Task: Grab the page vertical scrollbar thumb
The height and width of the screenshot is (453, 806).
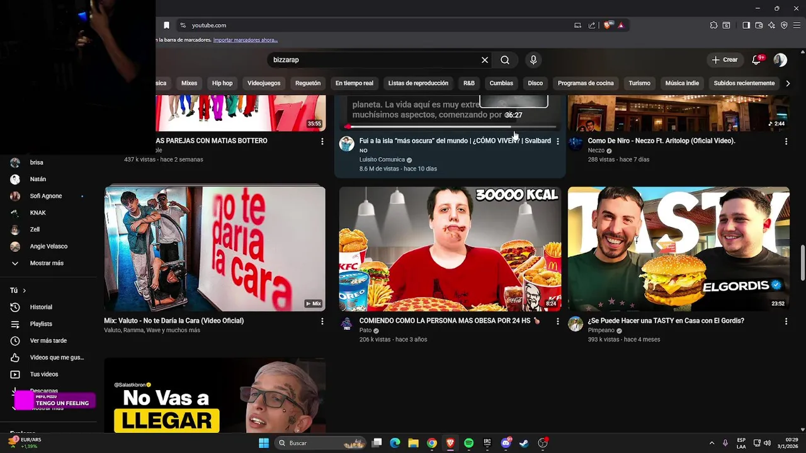Action: pyautogui.click(x=802, y=263)
